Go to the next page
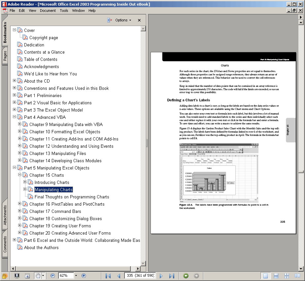Image resolution: width=305 pixels, height=281 pixels. (161, 276)
